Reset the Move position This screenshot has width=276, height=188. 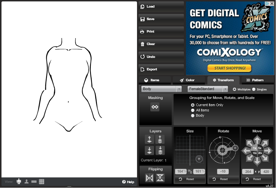[x=257, y=179]
